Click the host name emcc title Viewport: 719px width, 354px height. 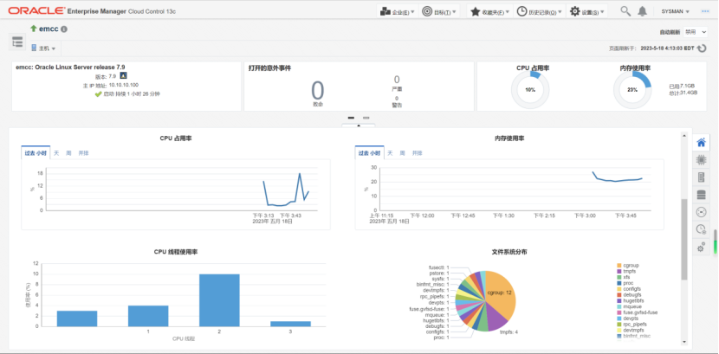point(49,29)
